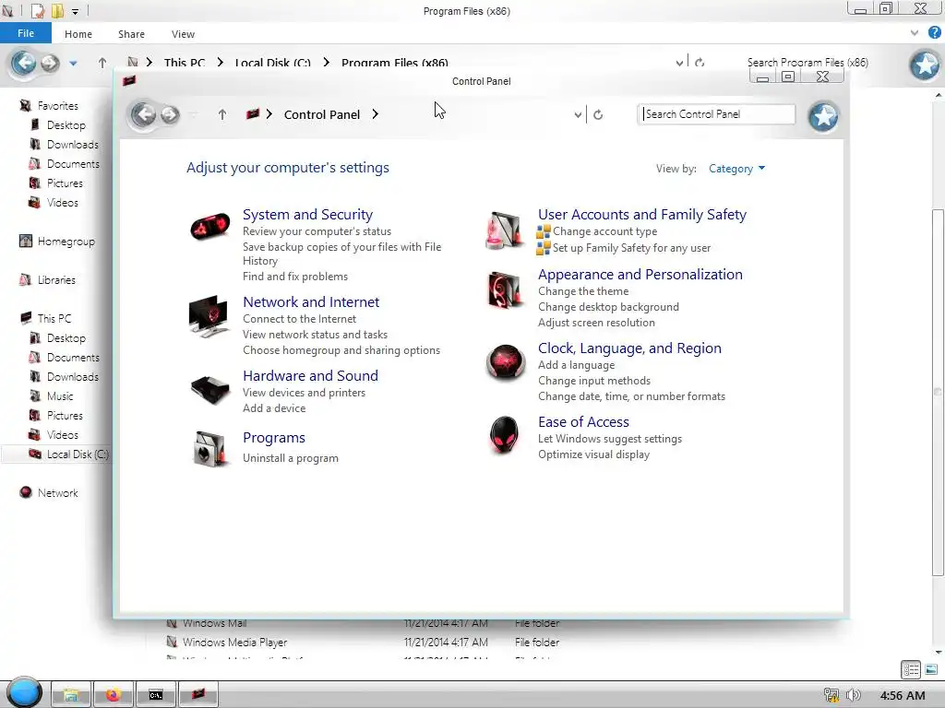Expand breadcrumb chevron after Local Disk (C:)
The image size is (945, 708).
pos(326,63)
